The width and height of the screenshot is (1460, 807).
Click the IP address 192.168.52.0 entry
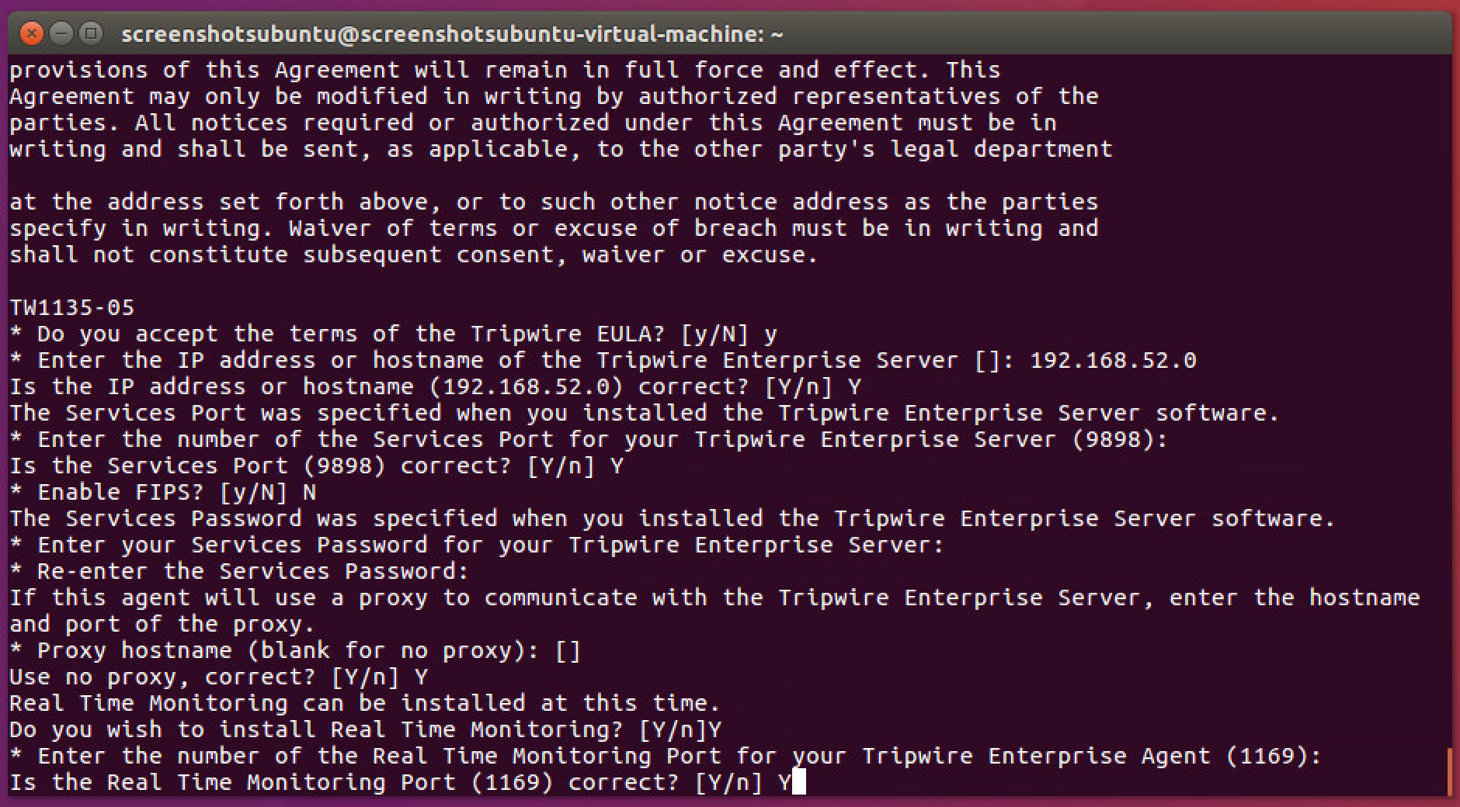pyautogui.click(x=1113, y=360)
